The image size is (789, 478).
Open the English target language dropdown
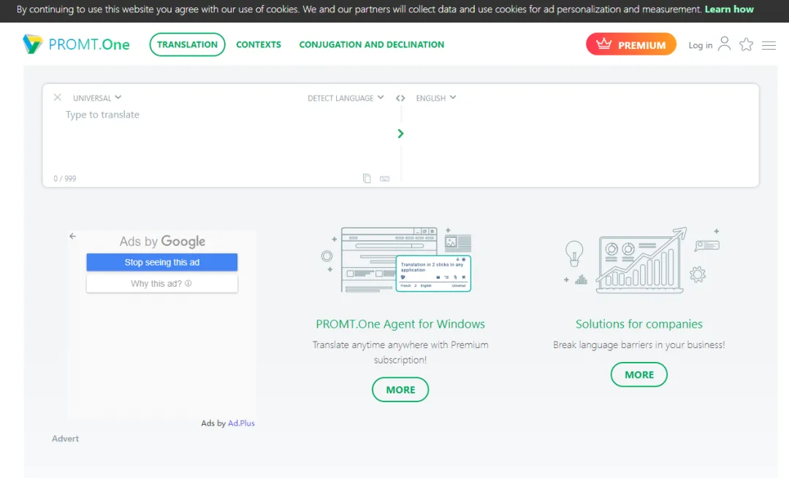tap(435, 98)
